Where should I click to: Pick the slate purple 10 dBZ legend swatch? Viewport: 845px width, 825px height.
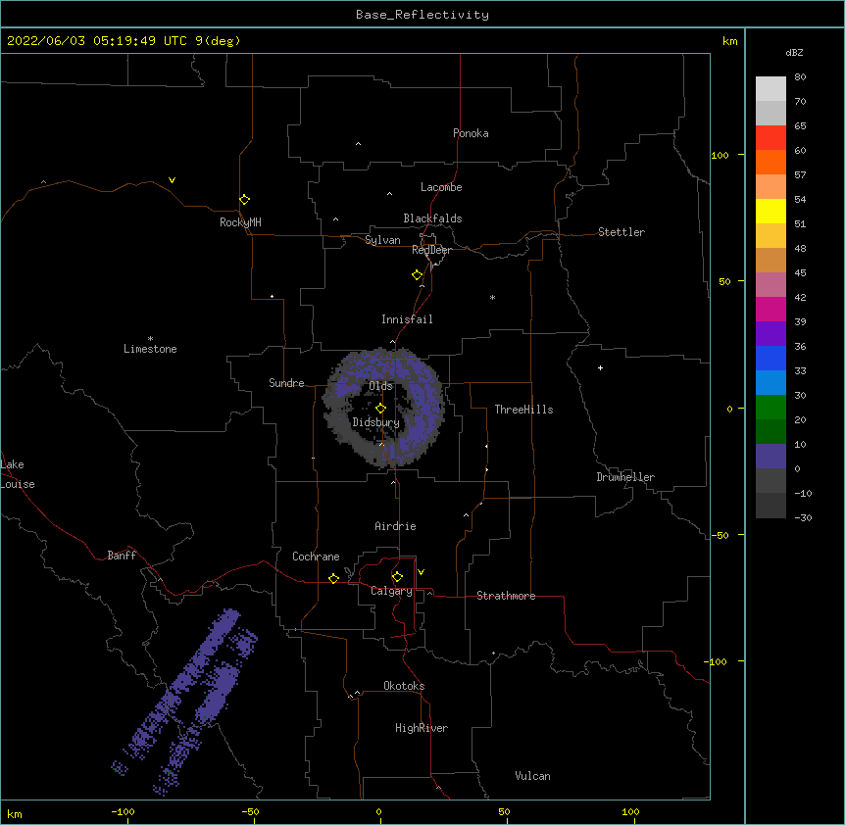pos(770,457)
